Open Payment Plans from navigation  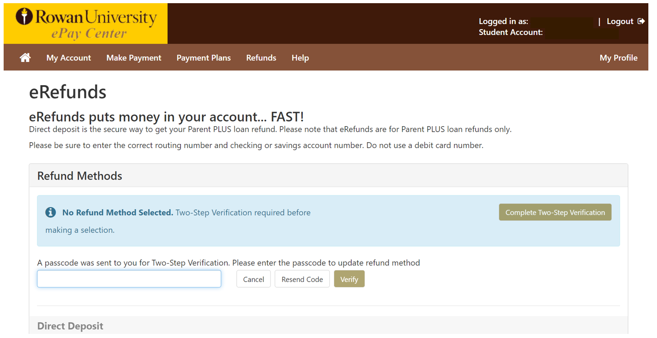click(x=204, y=58)
